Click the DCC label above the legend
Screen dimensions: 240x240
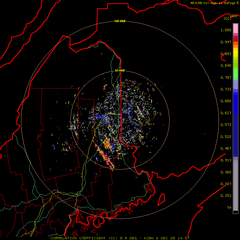click(x=234, y=16)
